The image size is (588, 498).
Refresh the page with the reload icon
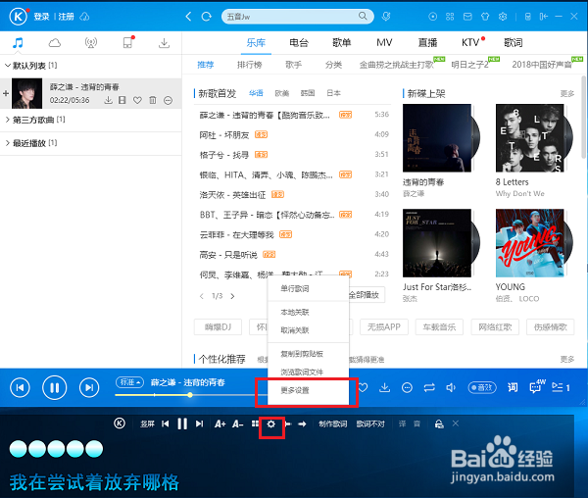(x=206, y=17)
